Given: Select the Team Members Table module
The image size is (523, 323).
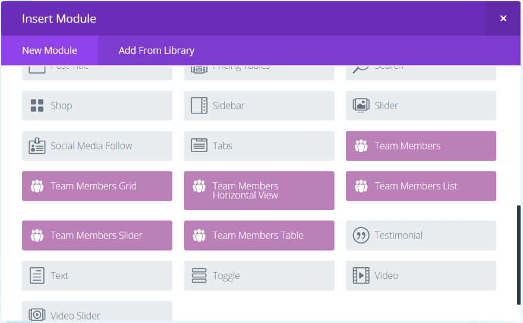Looking at the screenshot, I should click(259, 236).
